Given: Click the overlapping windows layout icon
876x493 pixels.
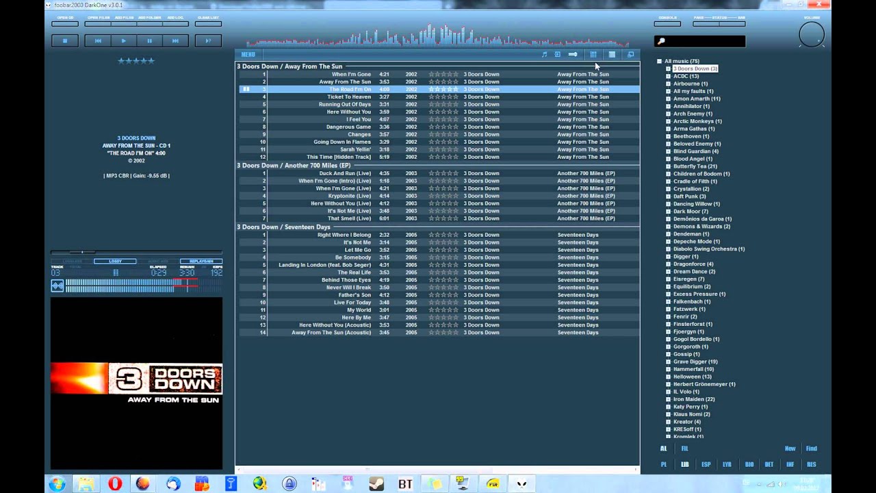Looking at the screenshot, I should click(x=630, y=55).
